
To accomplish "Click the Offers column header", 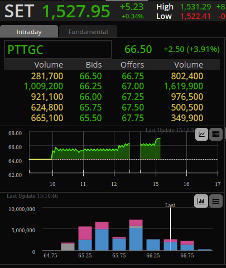I will click(132, 65).
